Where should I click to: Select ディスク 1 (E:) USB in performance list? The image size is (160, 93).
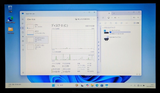click(x=37, y=47)
